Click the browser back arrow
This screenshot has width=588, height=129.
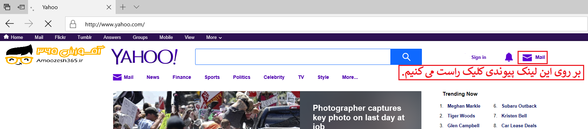click(9, 23)
